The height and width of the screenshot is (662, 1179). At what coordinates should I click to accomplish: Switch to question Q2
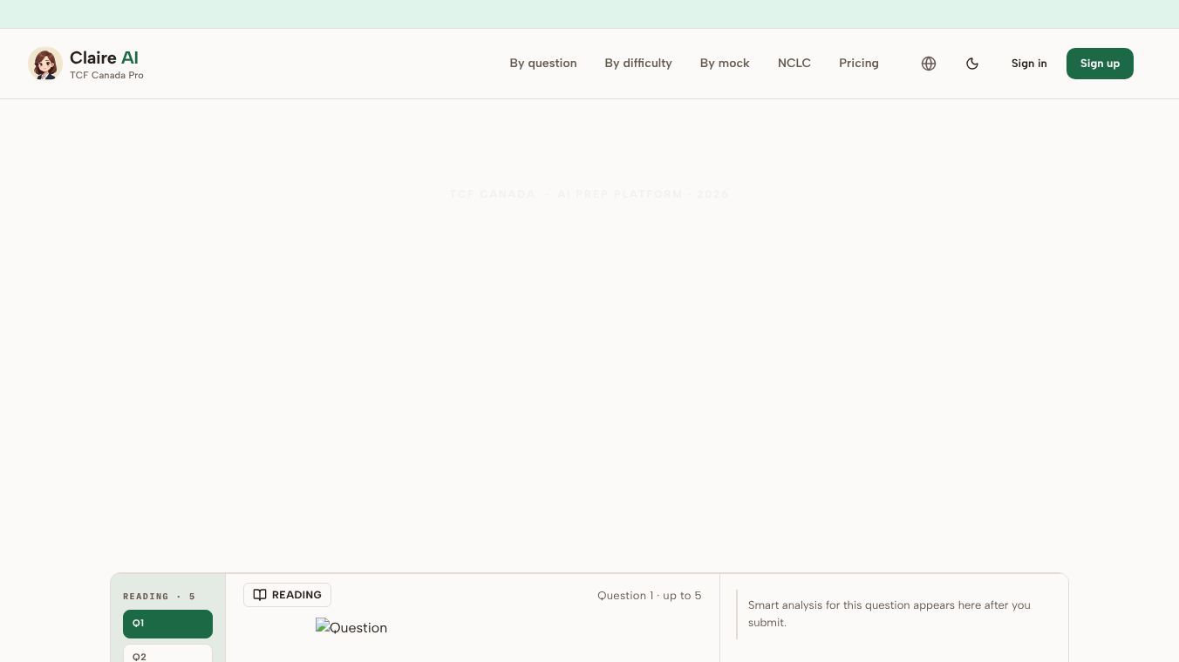pos(167,653)
